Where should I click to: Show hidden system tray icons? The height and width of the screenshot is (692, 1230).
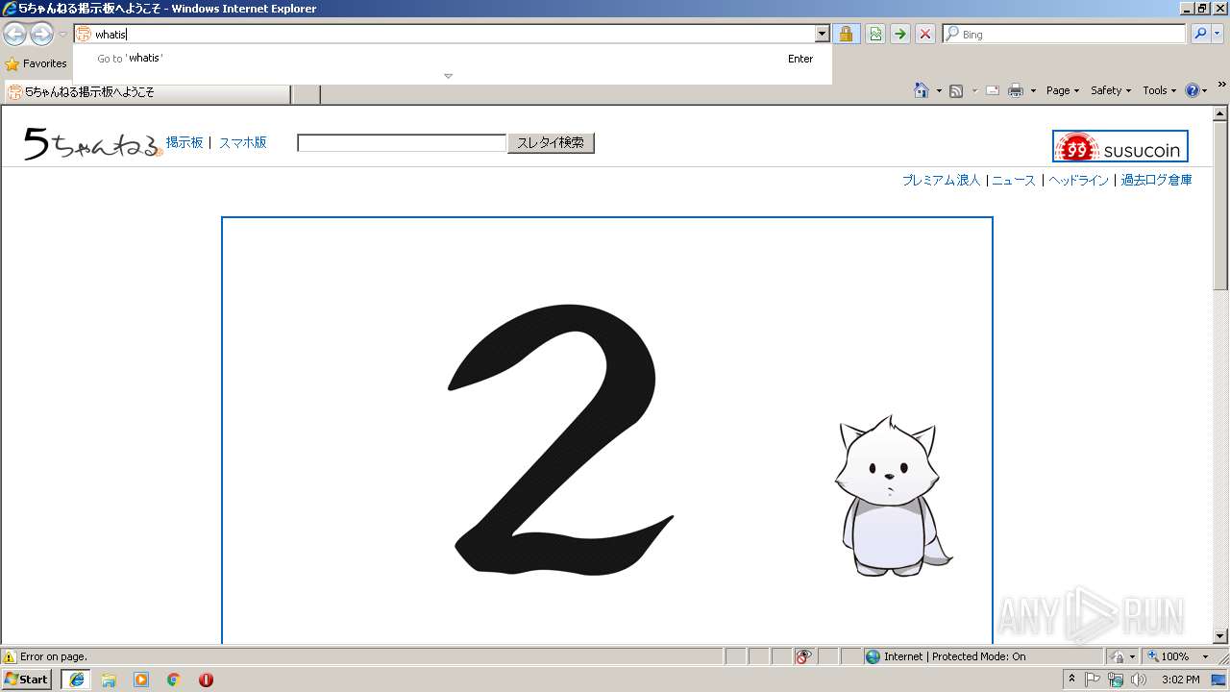(x=1072, y=680)
